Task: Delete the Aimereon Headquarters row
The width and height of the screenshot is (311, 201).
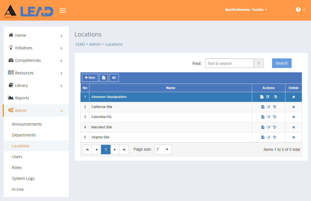Action: point(294,97)
